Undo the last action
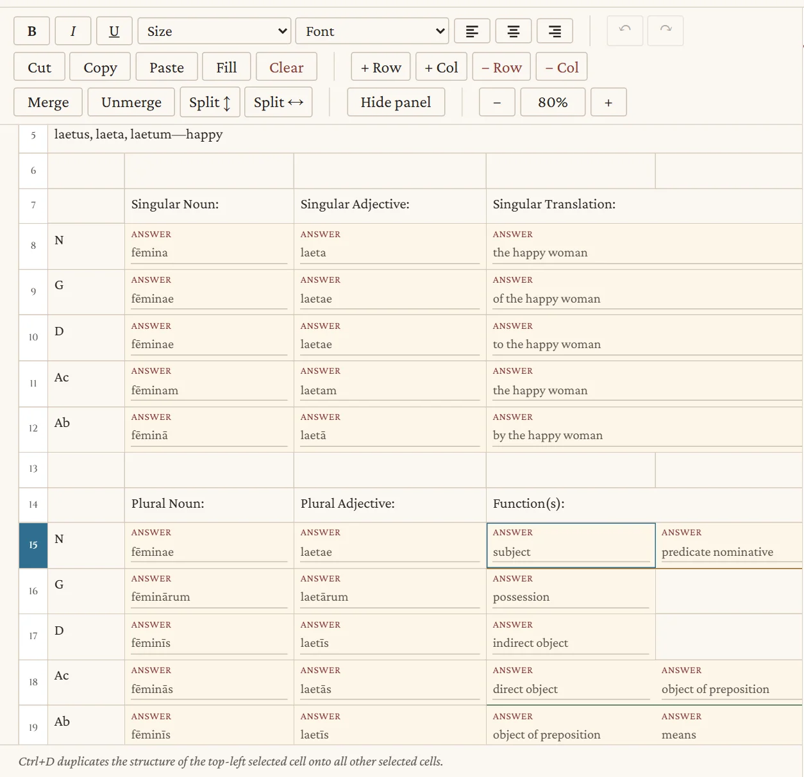 tap(625, 31)
